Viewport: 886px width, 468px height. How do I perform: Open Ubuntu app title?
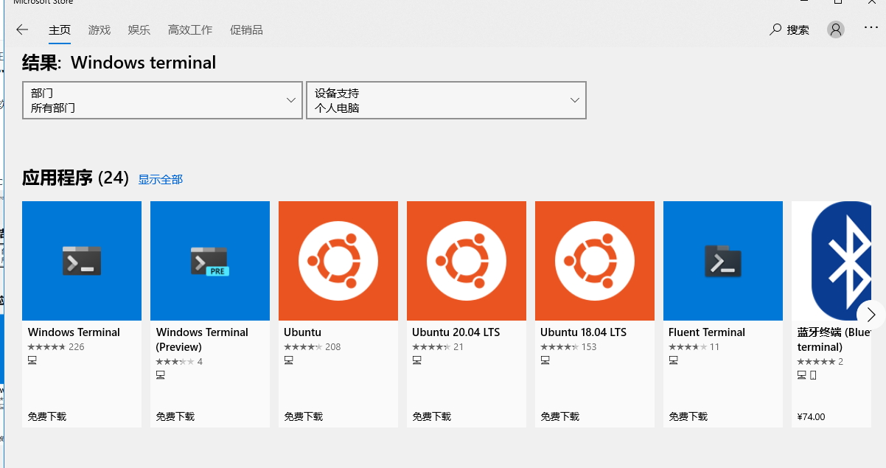[x=303, y=332]
